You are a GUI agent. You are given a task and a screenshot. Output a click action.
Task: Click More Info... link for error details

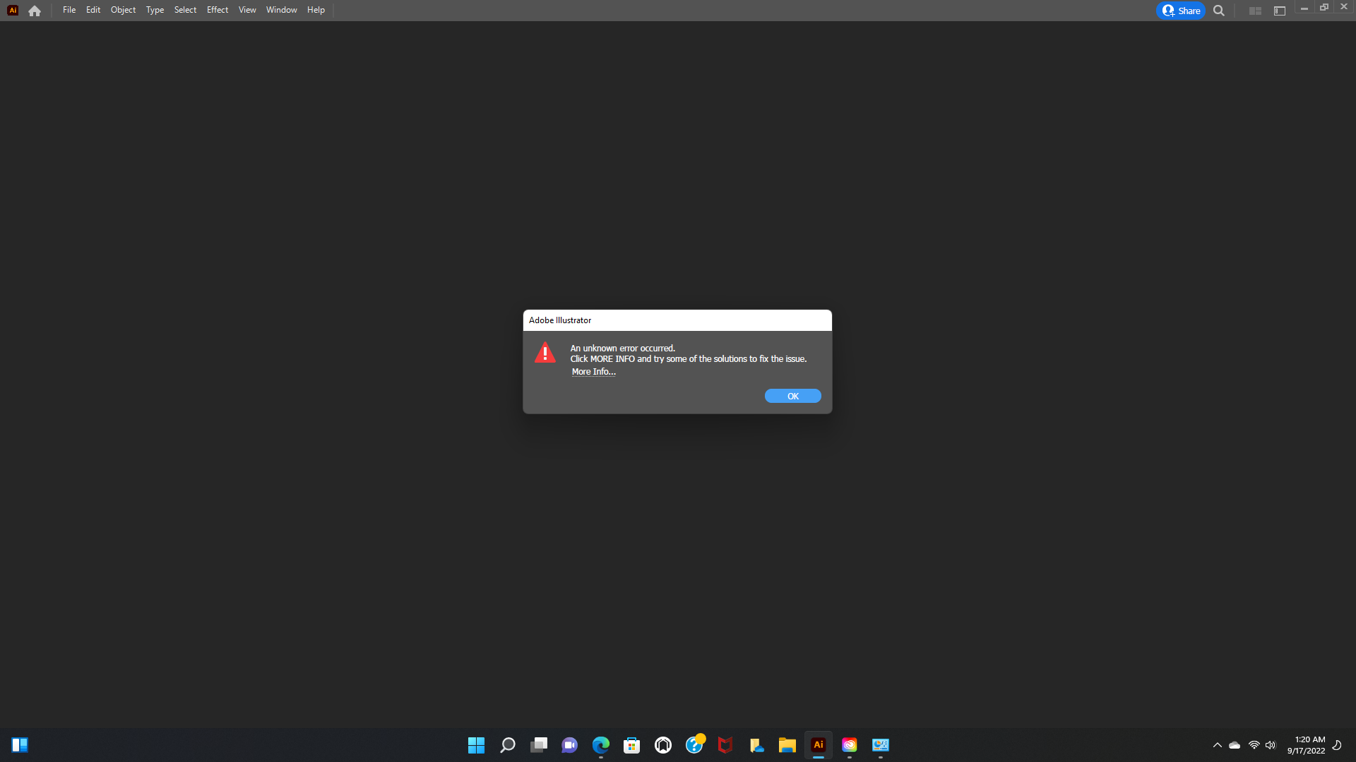point(593,371)
